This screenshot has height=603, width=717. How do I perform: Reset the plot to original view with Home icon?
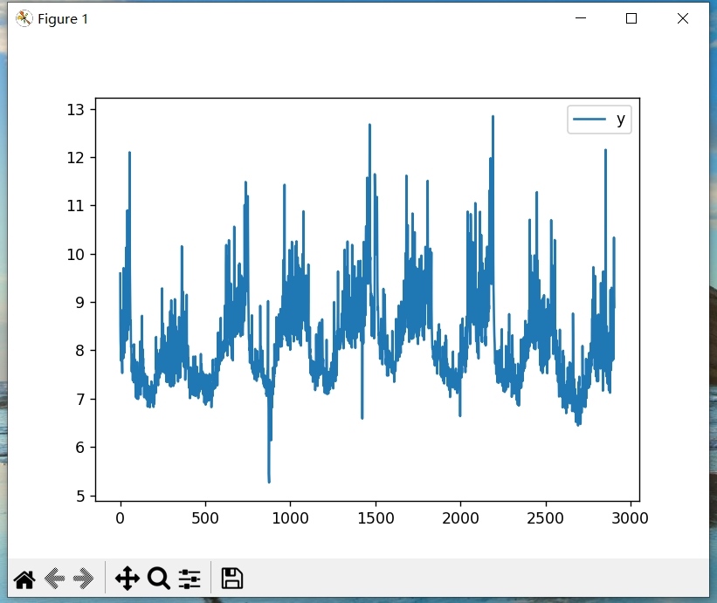[x=24, y=578]
